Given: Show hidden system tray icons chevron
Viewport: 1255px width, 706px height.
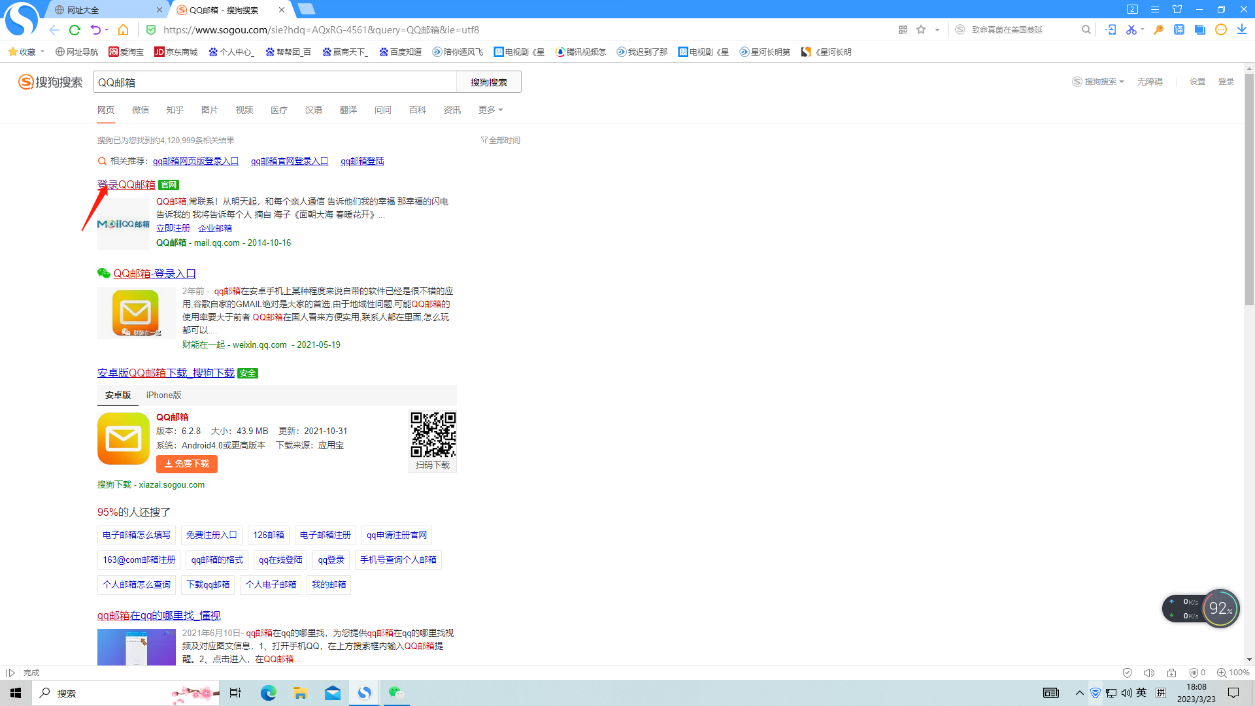Looking at the screenshot, I should pyautogui.click(x=1079, y=693).
